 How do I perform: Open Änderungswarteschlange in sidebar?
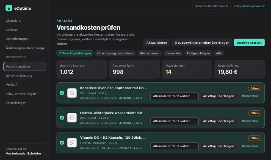25,48
